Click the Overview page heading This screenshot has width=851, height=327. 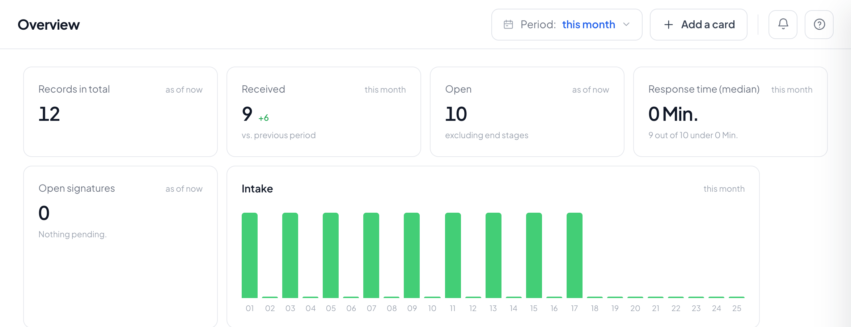[49, 25]
